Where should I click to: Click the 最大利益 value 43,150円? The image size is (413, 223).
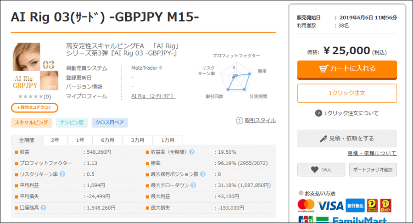click(x=229, y=196)
